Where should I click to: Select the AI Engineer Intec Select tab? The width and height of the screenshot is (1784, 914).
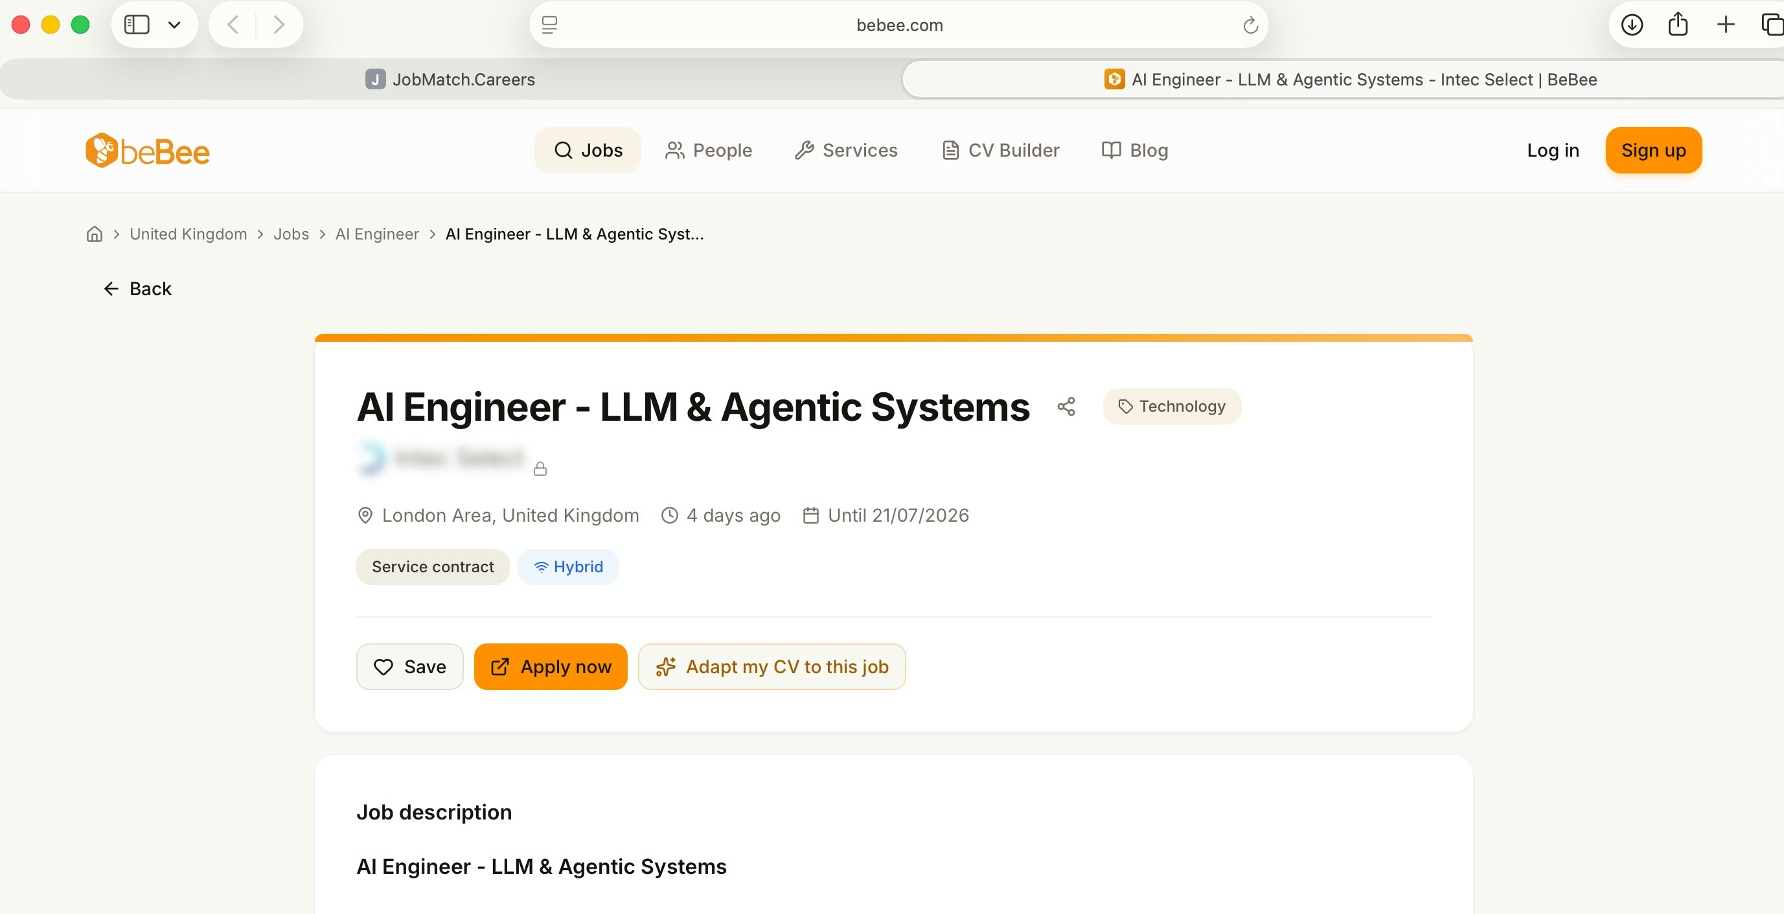tap(1349, 80)
